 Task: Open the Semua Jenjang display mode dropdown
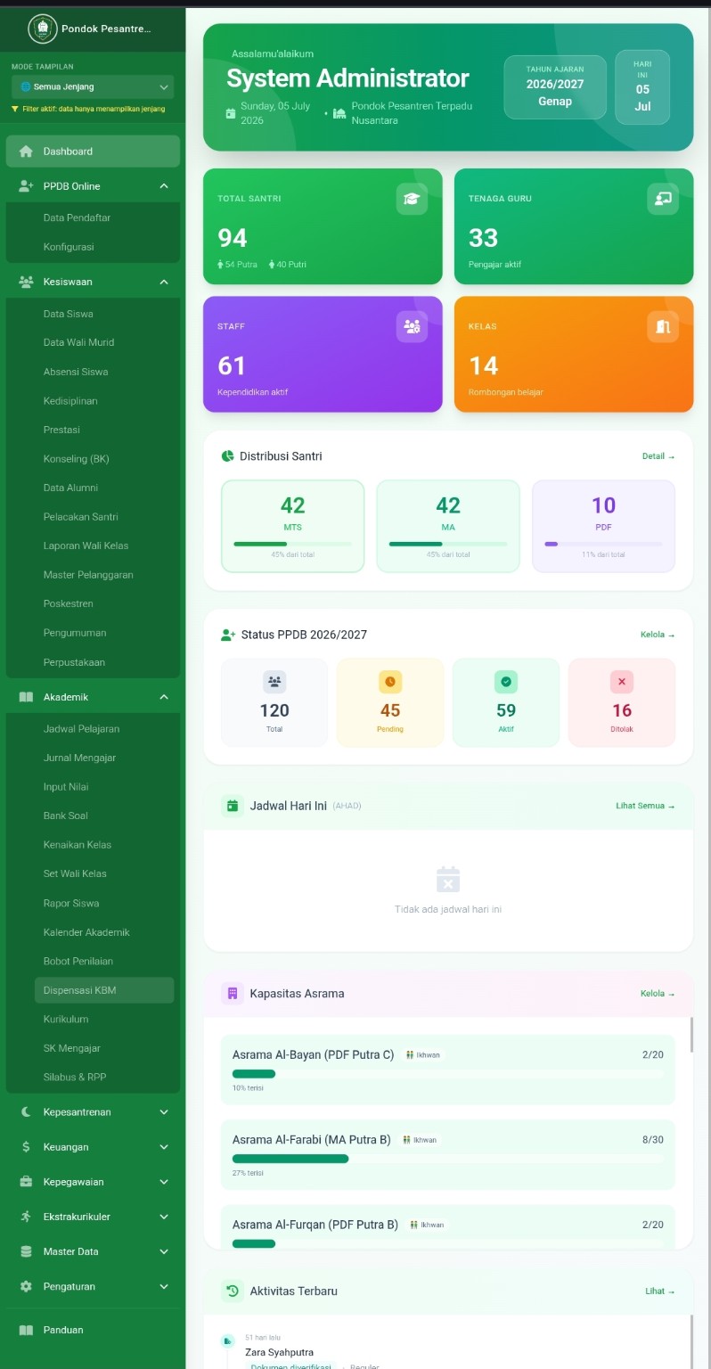click(x=93, y=87)
